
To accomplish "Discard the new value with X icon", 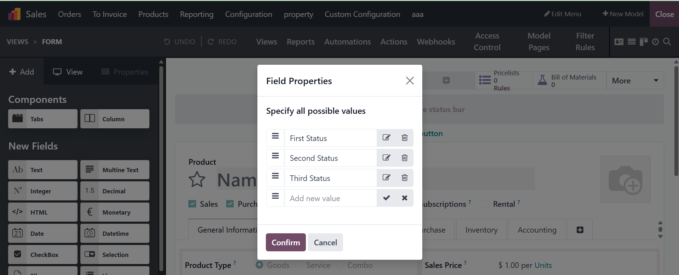I will coord(405,198).
